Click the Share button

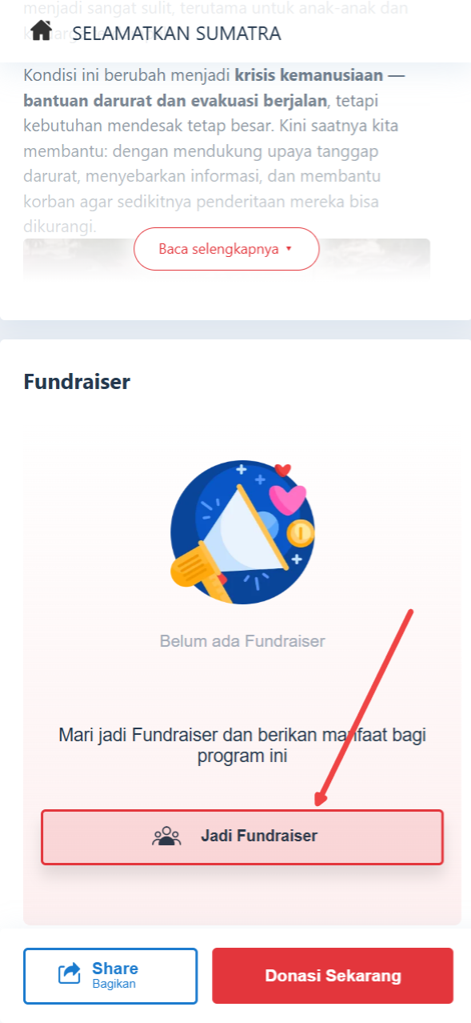110,976
